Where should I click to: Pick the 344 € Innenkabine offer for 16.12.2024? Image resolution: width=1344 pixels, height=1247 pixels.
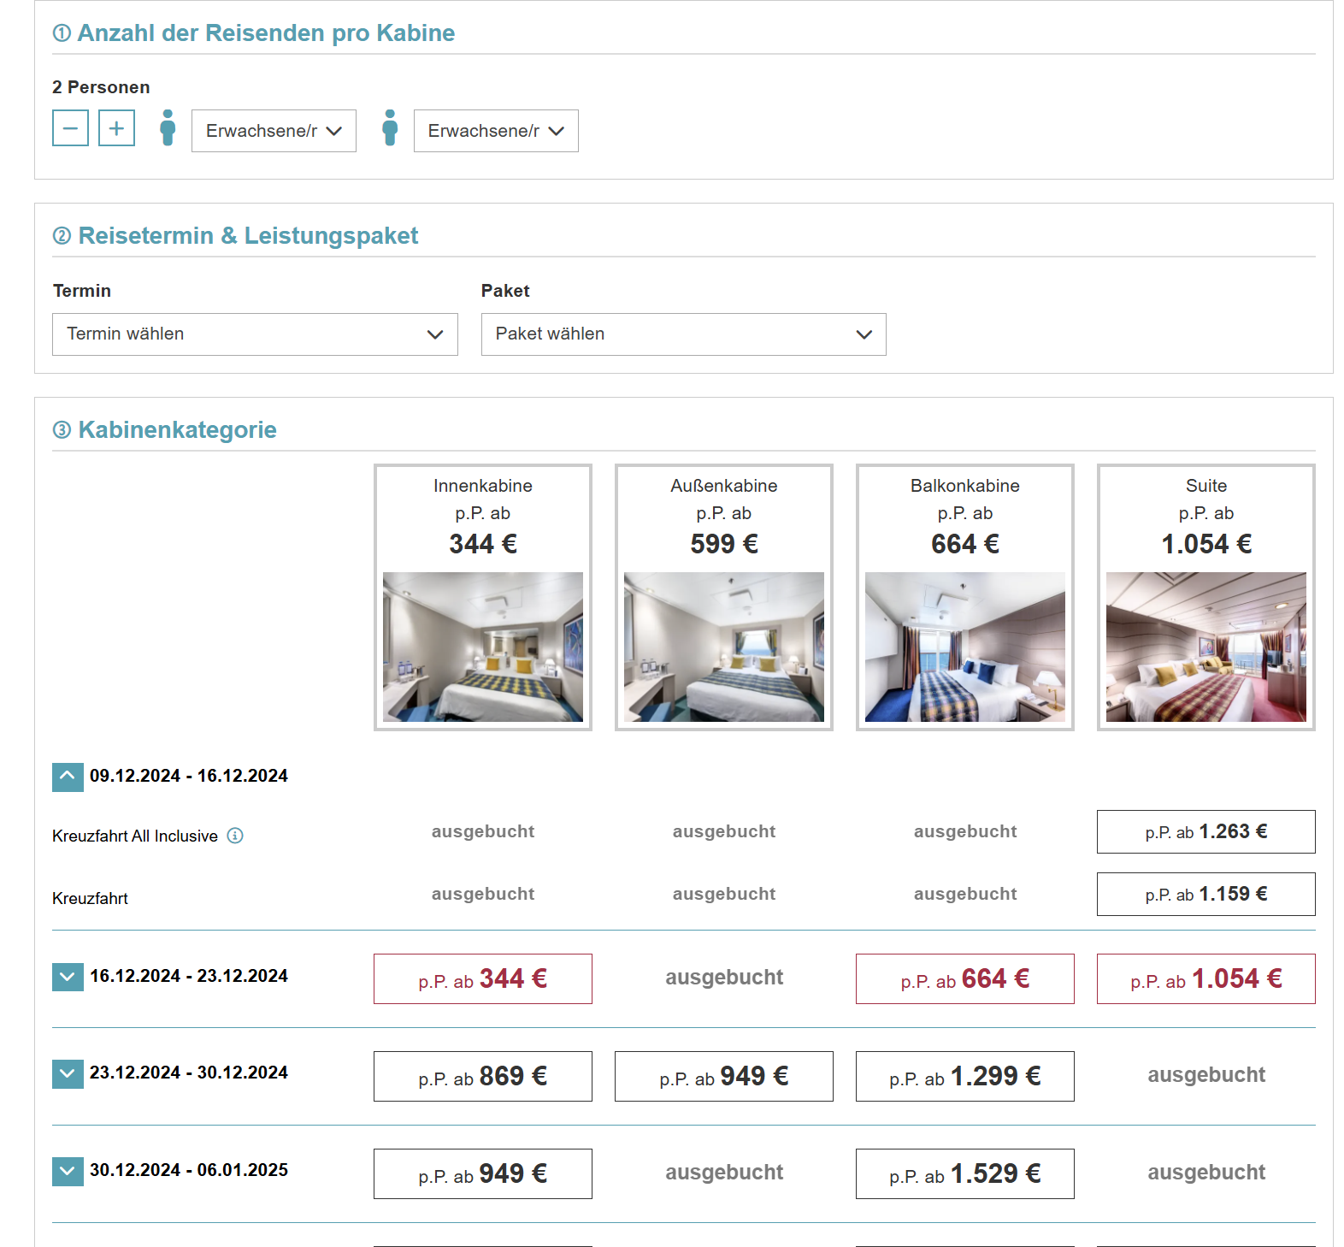(x=483, y=978)
